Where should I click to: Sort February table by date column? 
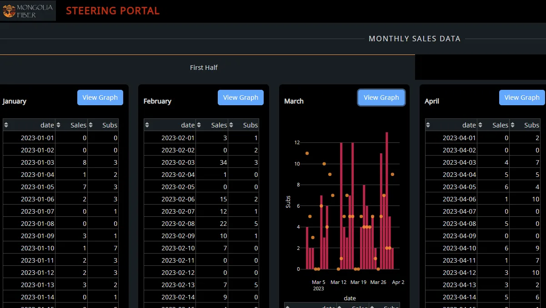[x=147, y=125]
